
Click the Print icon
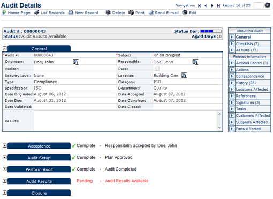pos(131,12)
